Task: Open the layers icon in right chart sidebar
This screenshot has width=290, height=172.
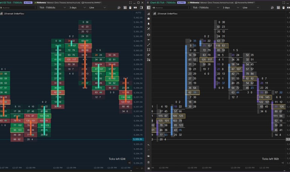Action: [x=148, y=18]
